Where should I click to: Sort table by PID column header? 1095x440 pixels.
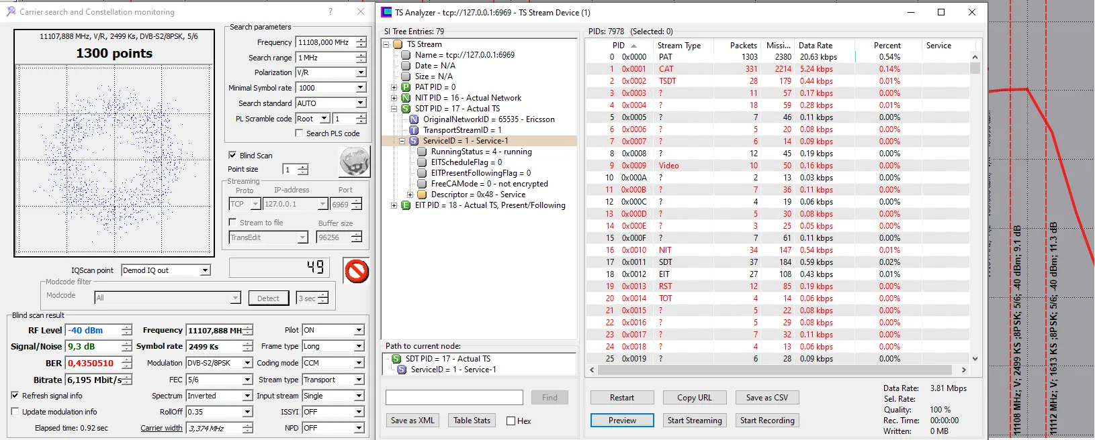click(619, 46)
